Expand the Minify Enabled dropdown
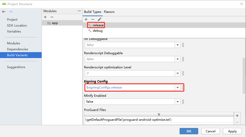 click(x=178, y=102)
